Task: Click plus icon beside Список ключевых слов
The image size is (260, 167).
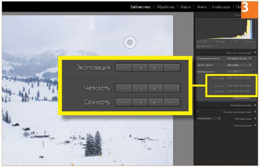Action: click(x=197, y=112)
